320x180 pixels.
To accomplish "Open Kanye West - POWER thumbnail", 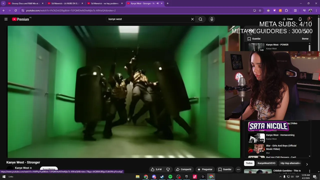I will pyautogui.click(x=256, y=47).
